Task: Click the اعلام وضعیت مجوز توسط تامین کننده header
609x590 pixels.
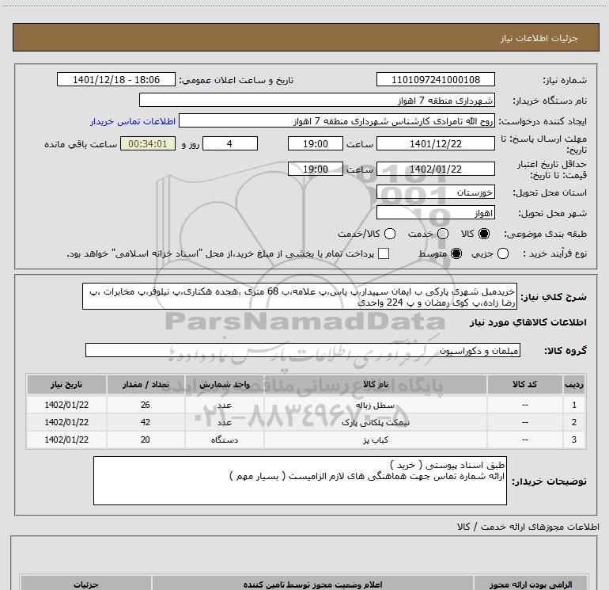Action: pyautogui.click(x=312, y=584)
